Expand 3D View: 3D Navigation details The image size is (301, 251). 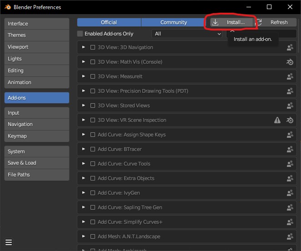(x=84, y=47)
